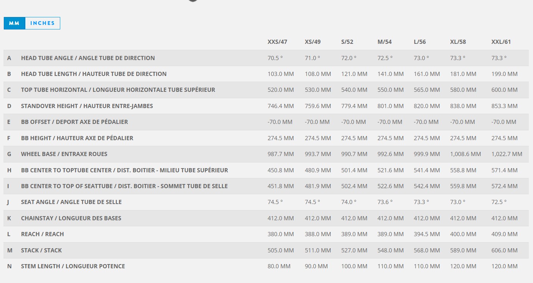Click the XXS/47 size column header
Image resolution: width=533 pixels, height=283 pixels.
277,42
